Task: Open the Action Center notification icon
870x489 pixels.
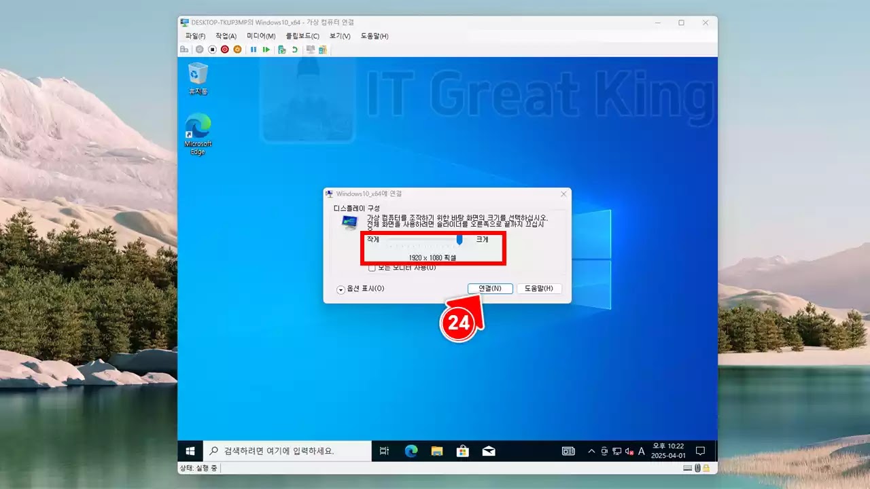Action: [700, 451]
